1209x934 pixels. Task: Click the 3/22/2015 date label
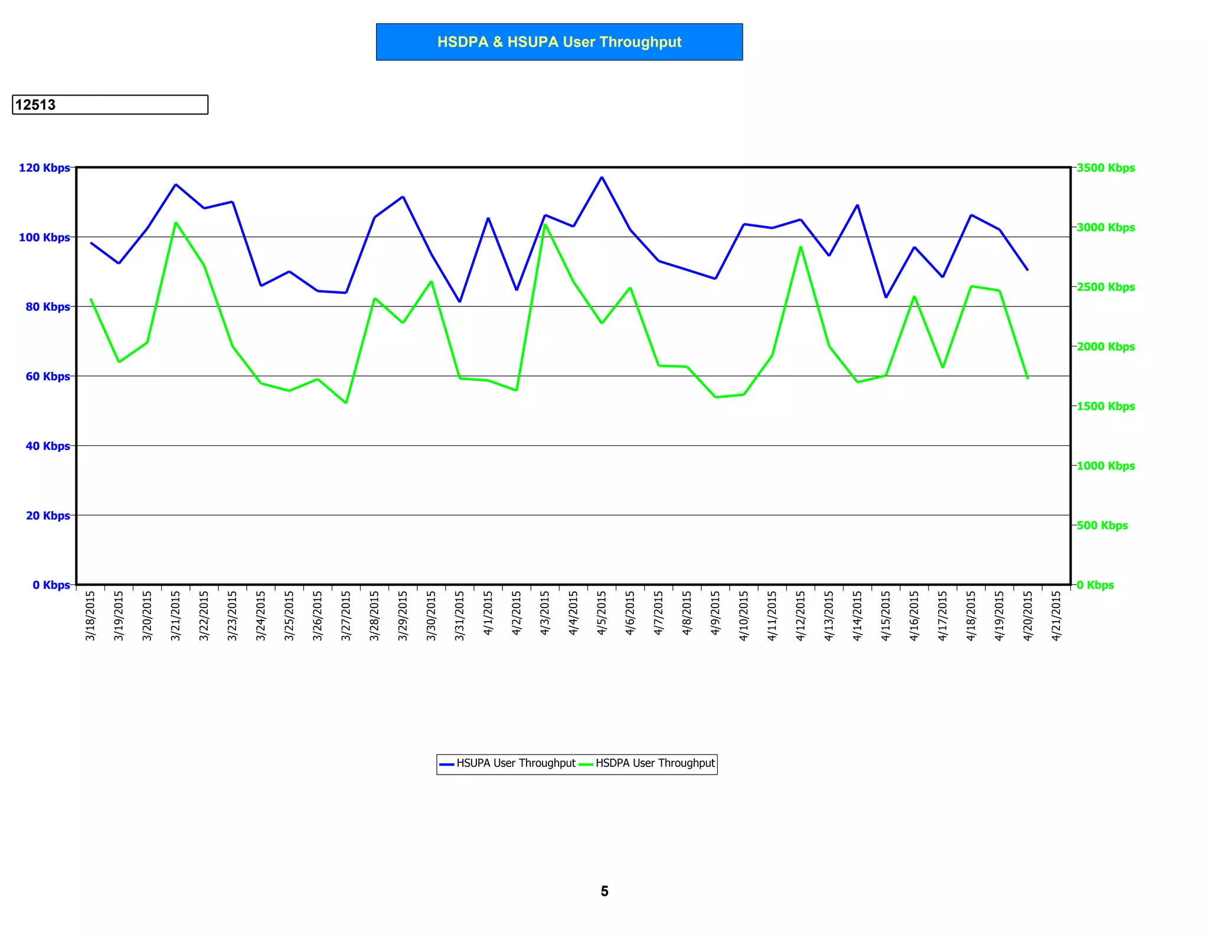(x=204, y=616)
